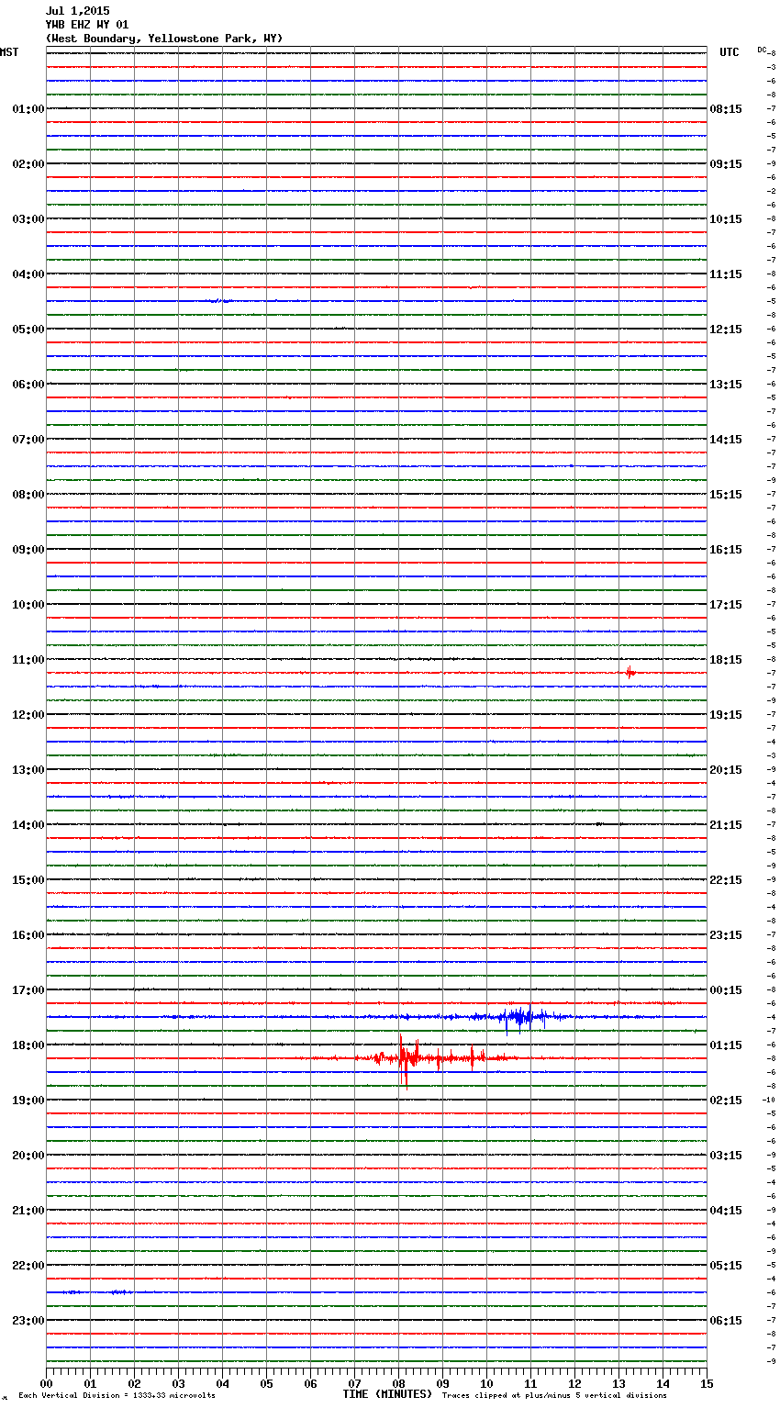Click the 03:00 MST time label
The height and width of the screenshot is (1408, 780).
coord(28,219)
